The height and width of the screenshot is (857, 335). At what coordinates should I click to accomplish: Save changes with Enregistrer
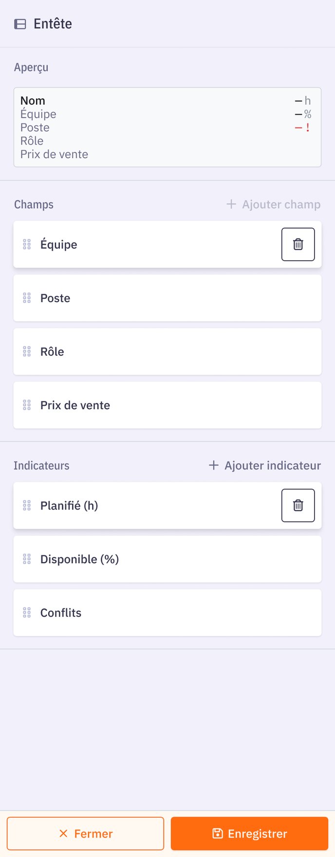[x=249, y=834]
